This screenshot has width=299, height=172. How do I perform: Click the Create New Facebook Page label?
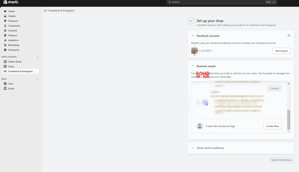coord(220,126)
